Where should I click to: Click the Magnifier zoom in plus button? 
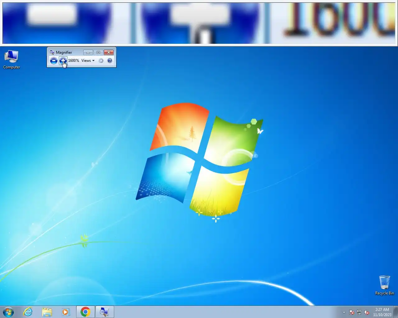click(x=63, y=61)
